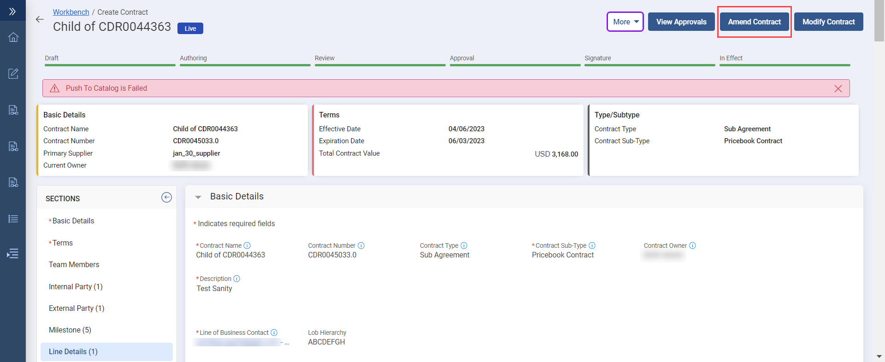
Task: Collapse the Basic Details section
Action: (198, 197)
